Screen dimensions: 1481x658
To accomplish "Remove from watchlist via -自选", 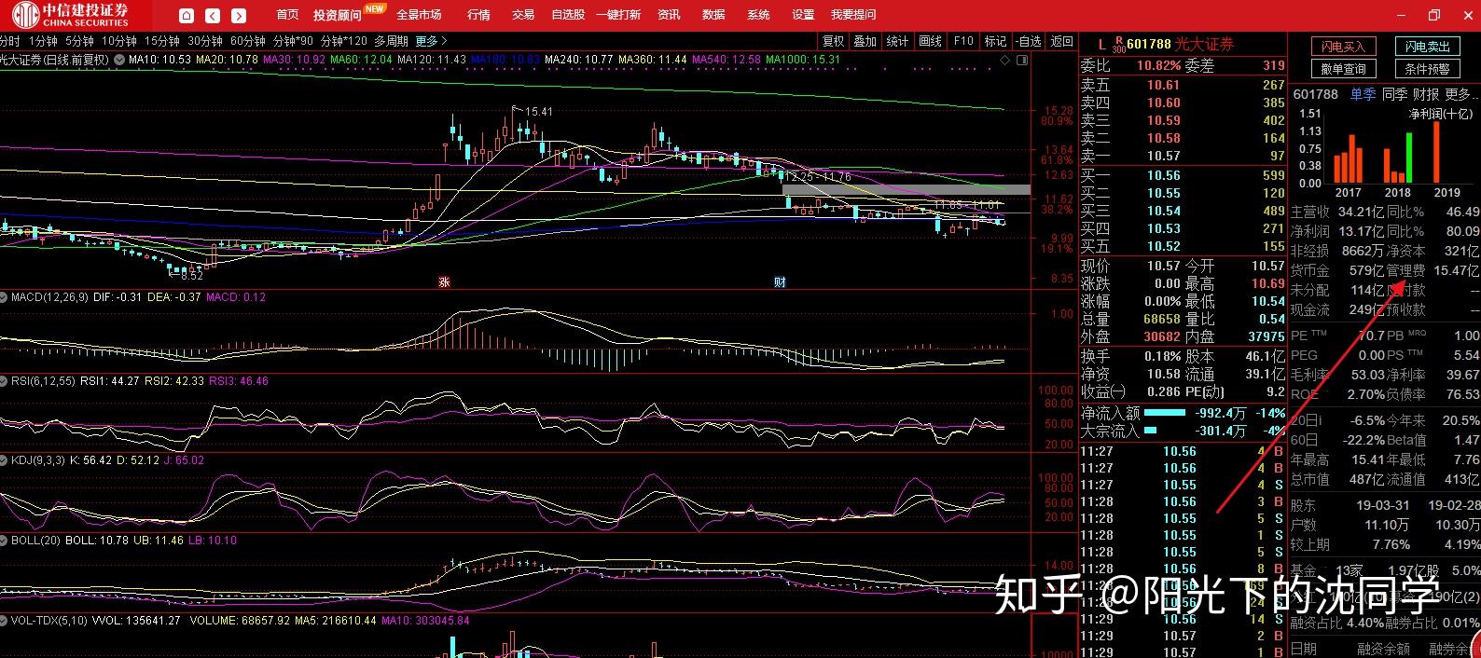I will 1028,41.
